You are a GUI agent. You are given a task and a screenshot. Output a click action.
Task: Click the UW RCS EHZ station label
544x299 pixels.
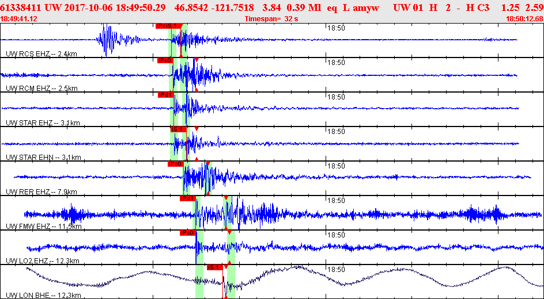[x=41, y=54]
